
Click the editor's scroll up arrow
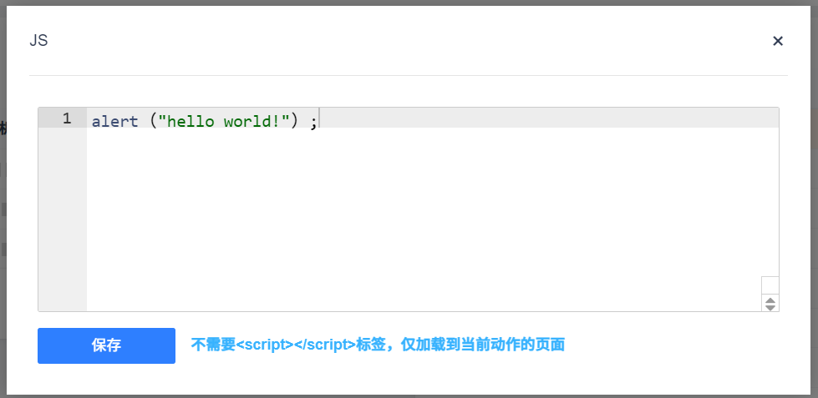coord(770,300)
